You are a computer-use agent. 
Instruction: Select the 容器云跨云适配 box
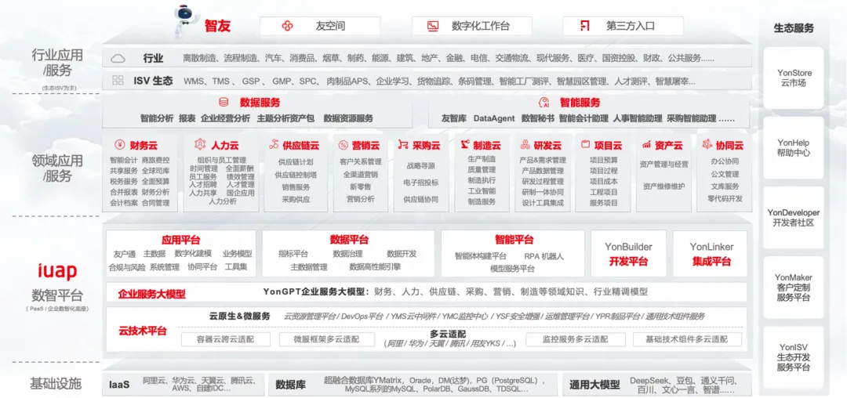[225, 339]
